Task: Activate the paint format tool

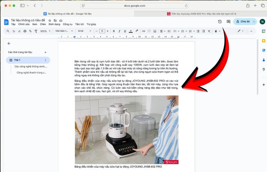Action: pos(36,31)
